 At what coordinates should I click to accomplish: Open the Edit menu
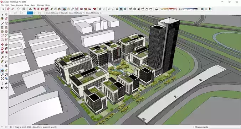coord(7,5)
